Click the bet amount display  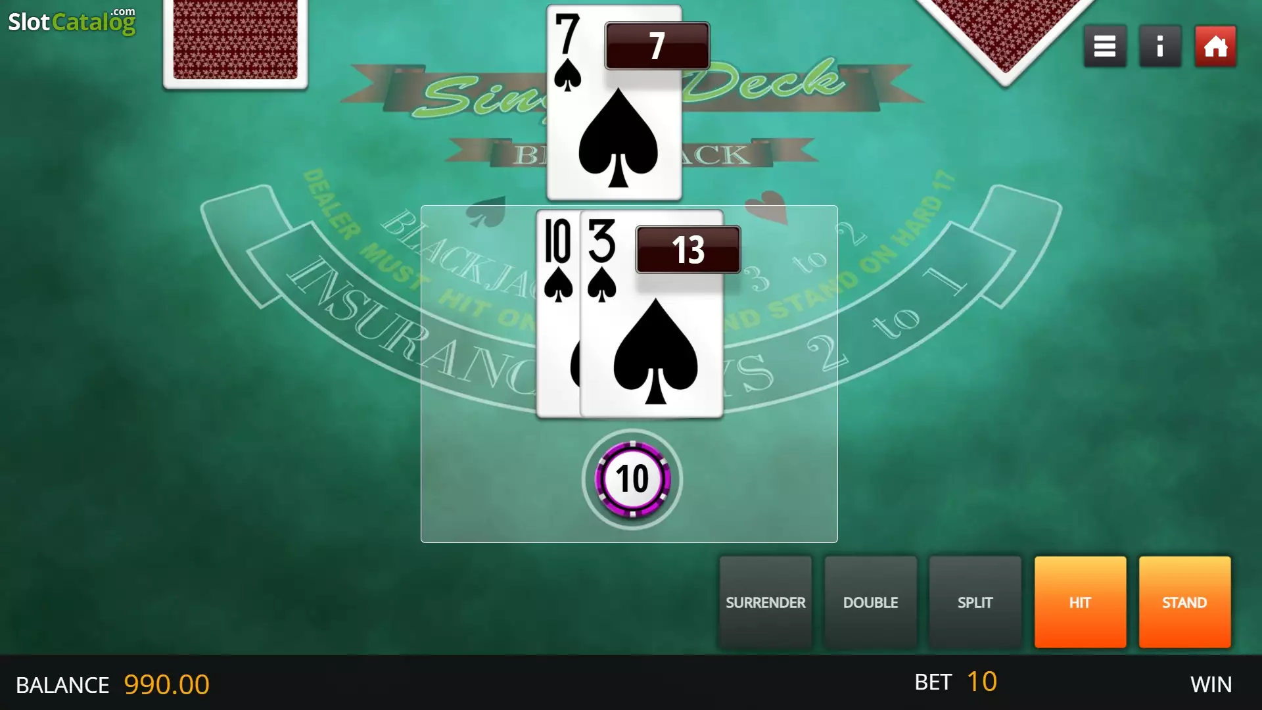click(x=982, y=682)
